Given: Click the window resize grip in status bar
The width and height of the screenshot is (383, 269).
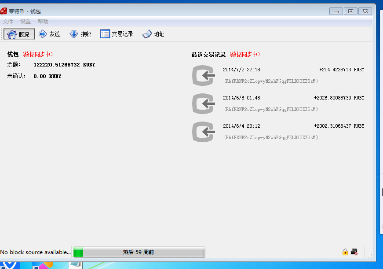Looking at the screenshot, I should [x=370, y=255].
